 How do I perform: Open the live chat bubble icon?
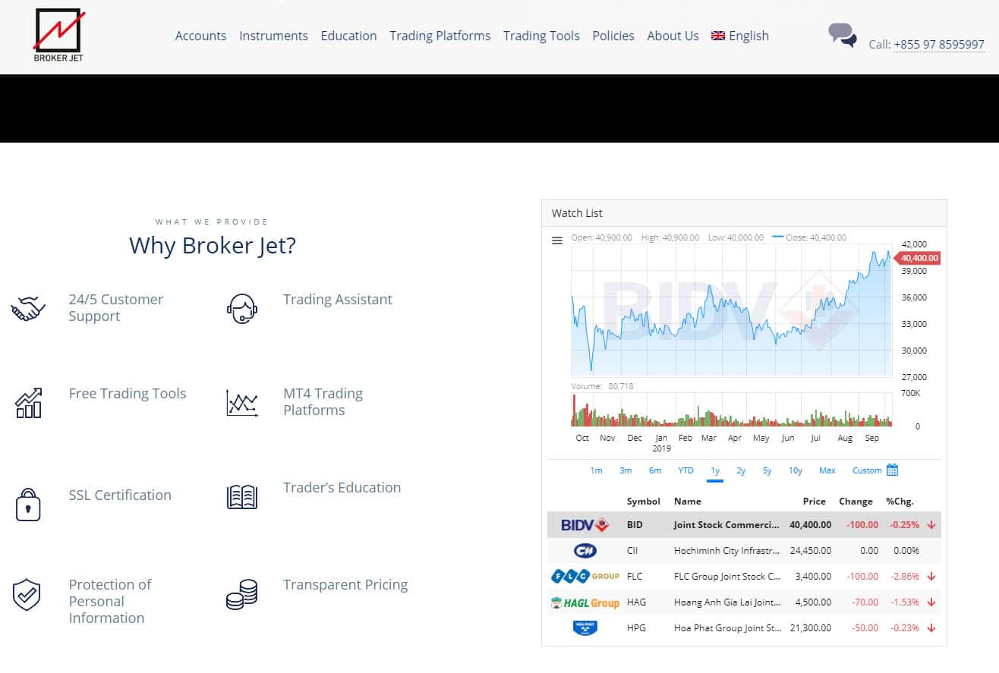click(843, 36)
